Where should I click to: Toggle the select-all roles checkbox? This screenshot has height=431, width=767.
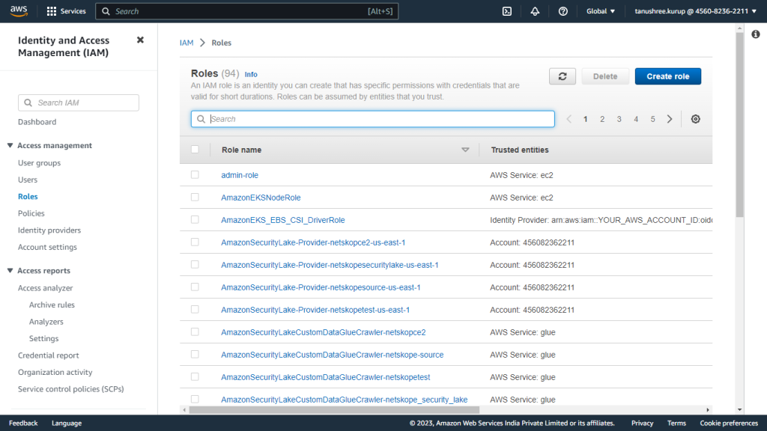click(195, 150)
